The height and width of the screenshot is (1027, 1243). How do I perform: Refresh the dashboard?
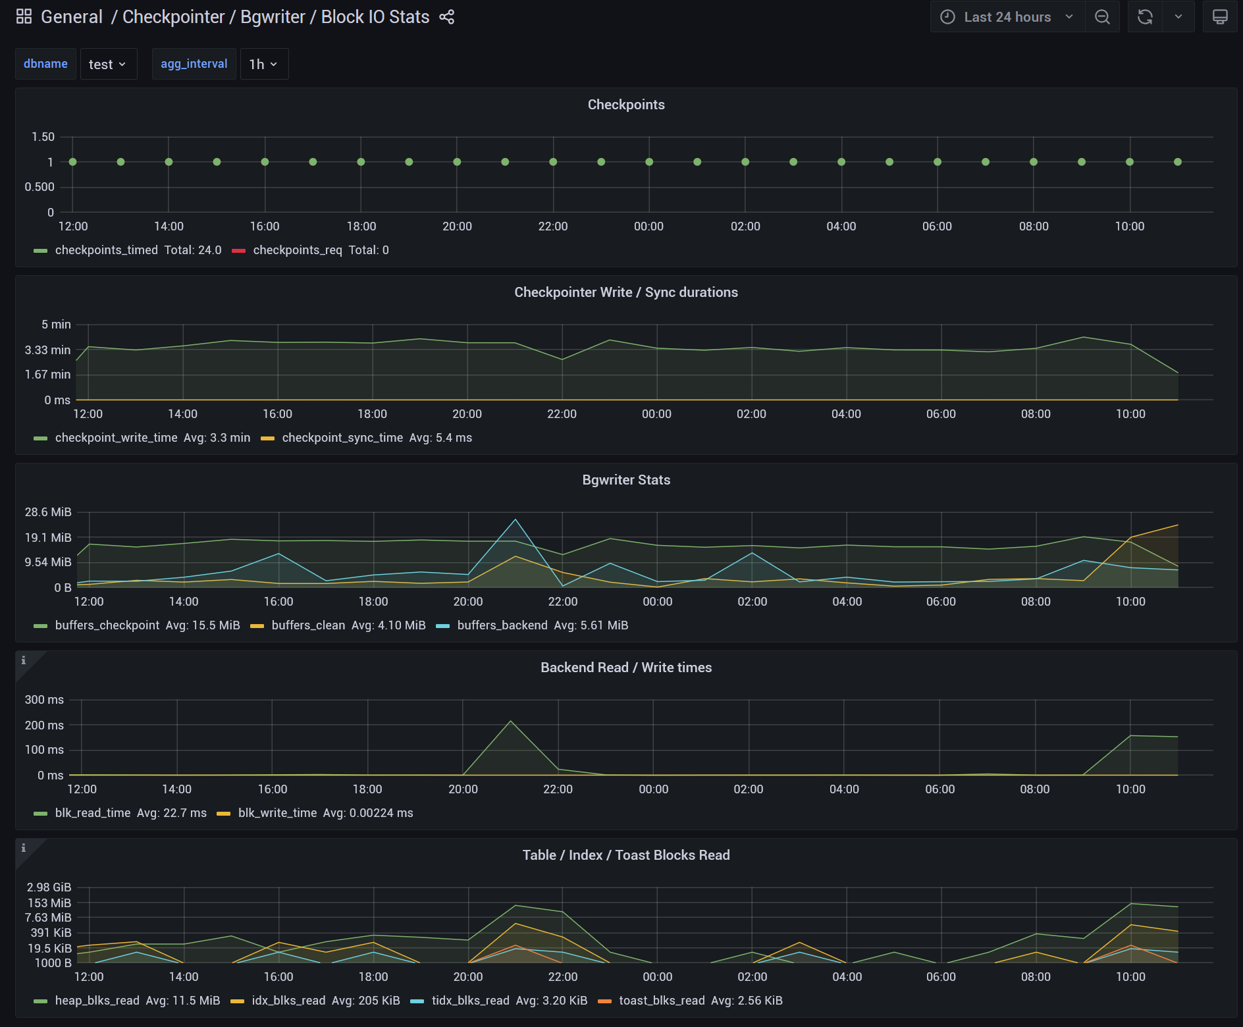[x=1145, y=17]
